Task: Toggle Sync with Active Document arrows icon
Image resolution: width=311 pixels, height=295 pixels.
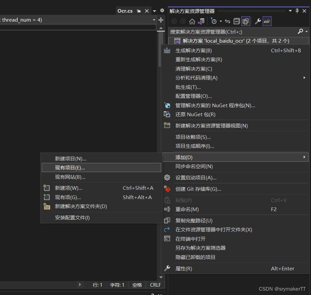Action: (228, 21)
